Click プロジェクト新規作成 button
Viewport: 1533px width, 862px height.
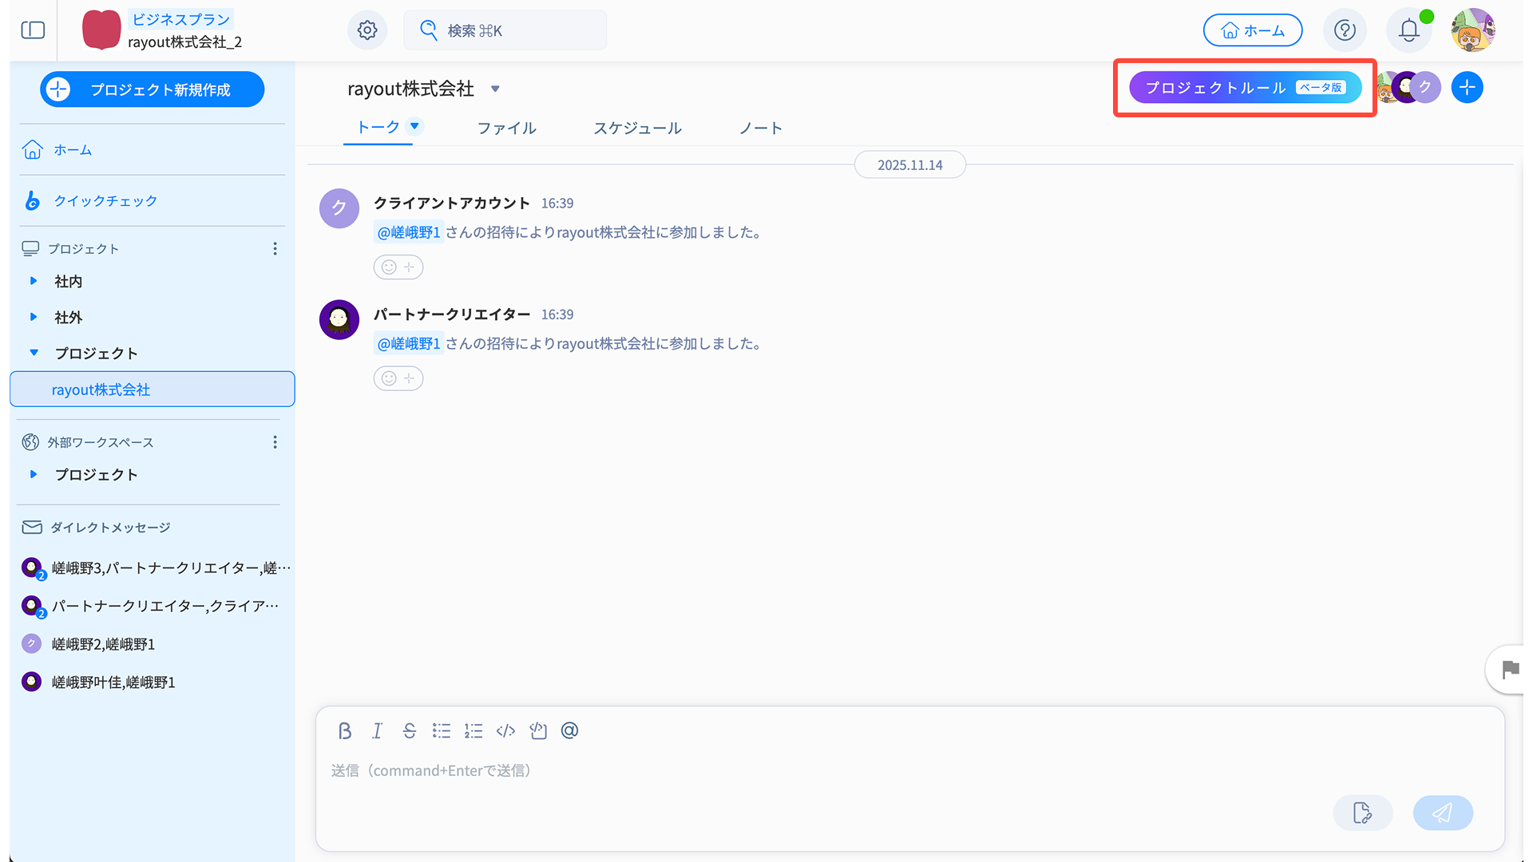[x=152, y=89]
